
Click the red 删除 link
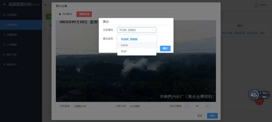point(263,33)
